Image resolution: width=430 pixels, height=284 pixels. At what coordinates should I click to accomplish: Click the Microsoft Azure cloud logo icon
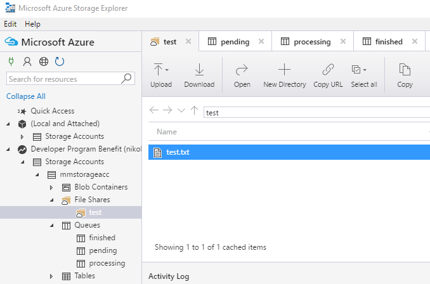click(x=11, y=42)
